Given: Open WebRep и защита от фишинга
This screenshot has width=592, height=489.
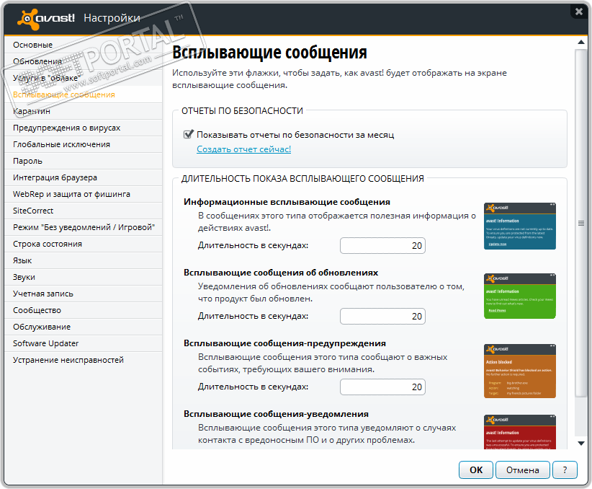Looking at the screenshot, I should tap(84, 194).
